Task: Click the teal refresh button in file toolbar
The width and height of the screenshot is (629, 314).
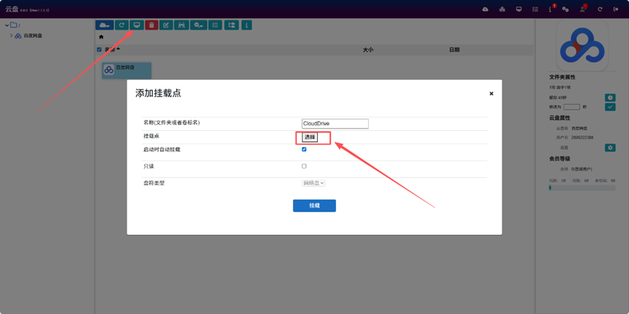Action: pyautogui.click(x=121, y=25)
